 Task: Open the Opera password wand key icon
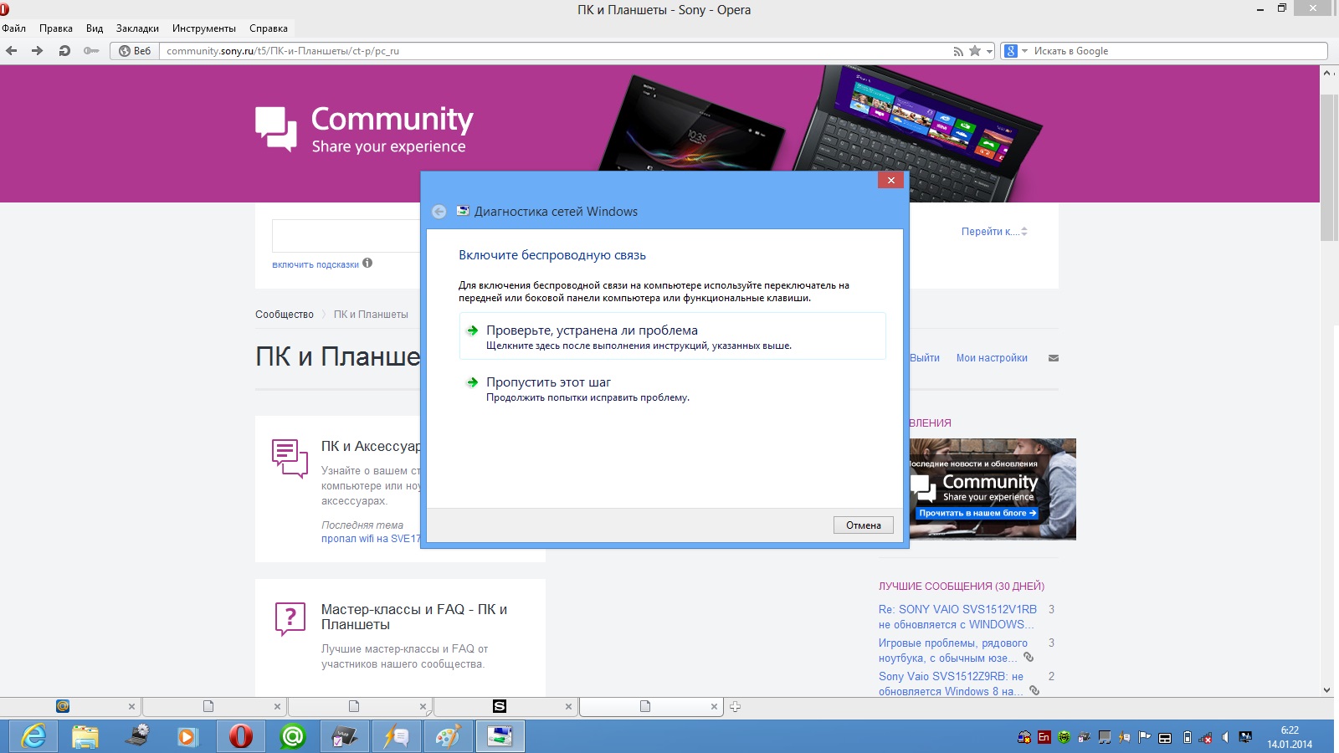tap(91, 51)
